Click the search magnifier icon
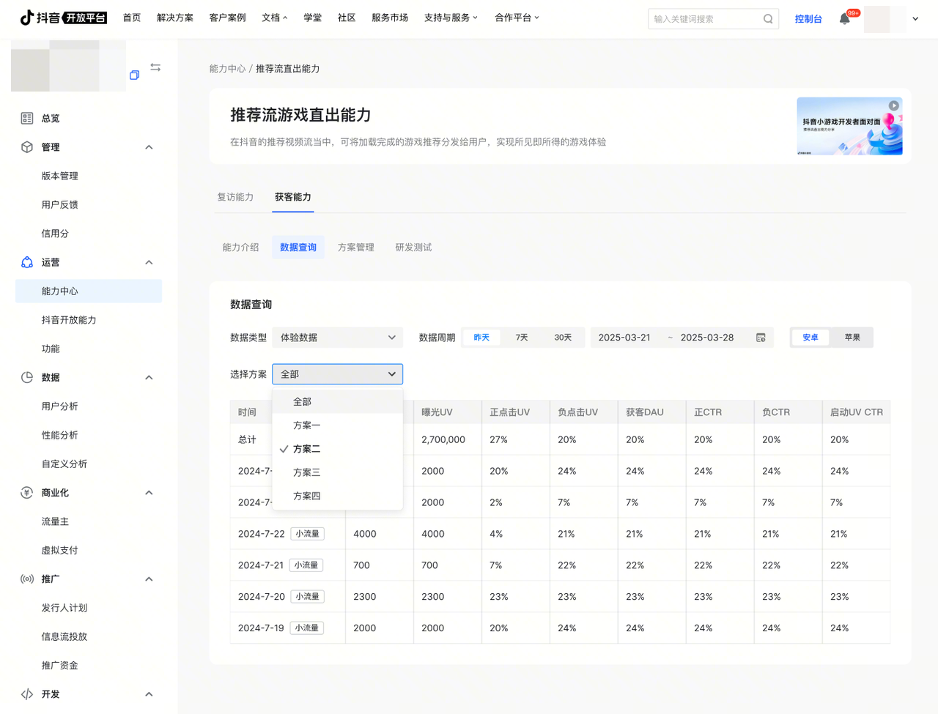938x714 pixels. coord(767,19)
